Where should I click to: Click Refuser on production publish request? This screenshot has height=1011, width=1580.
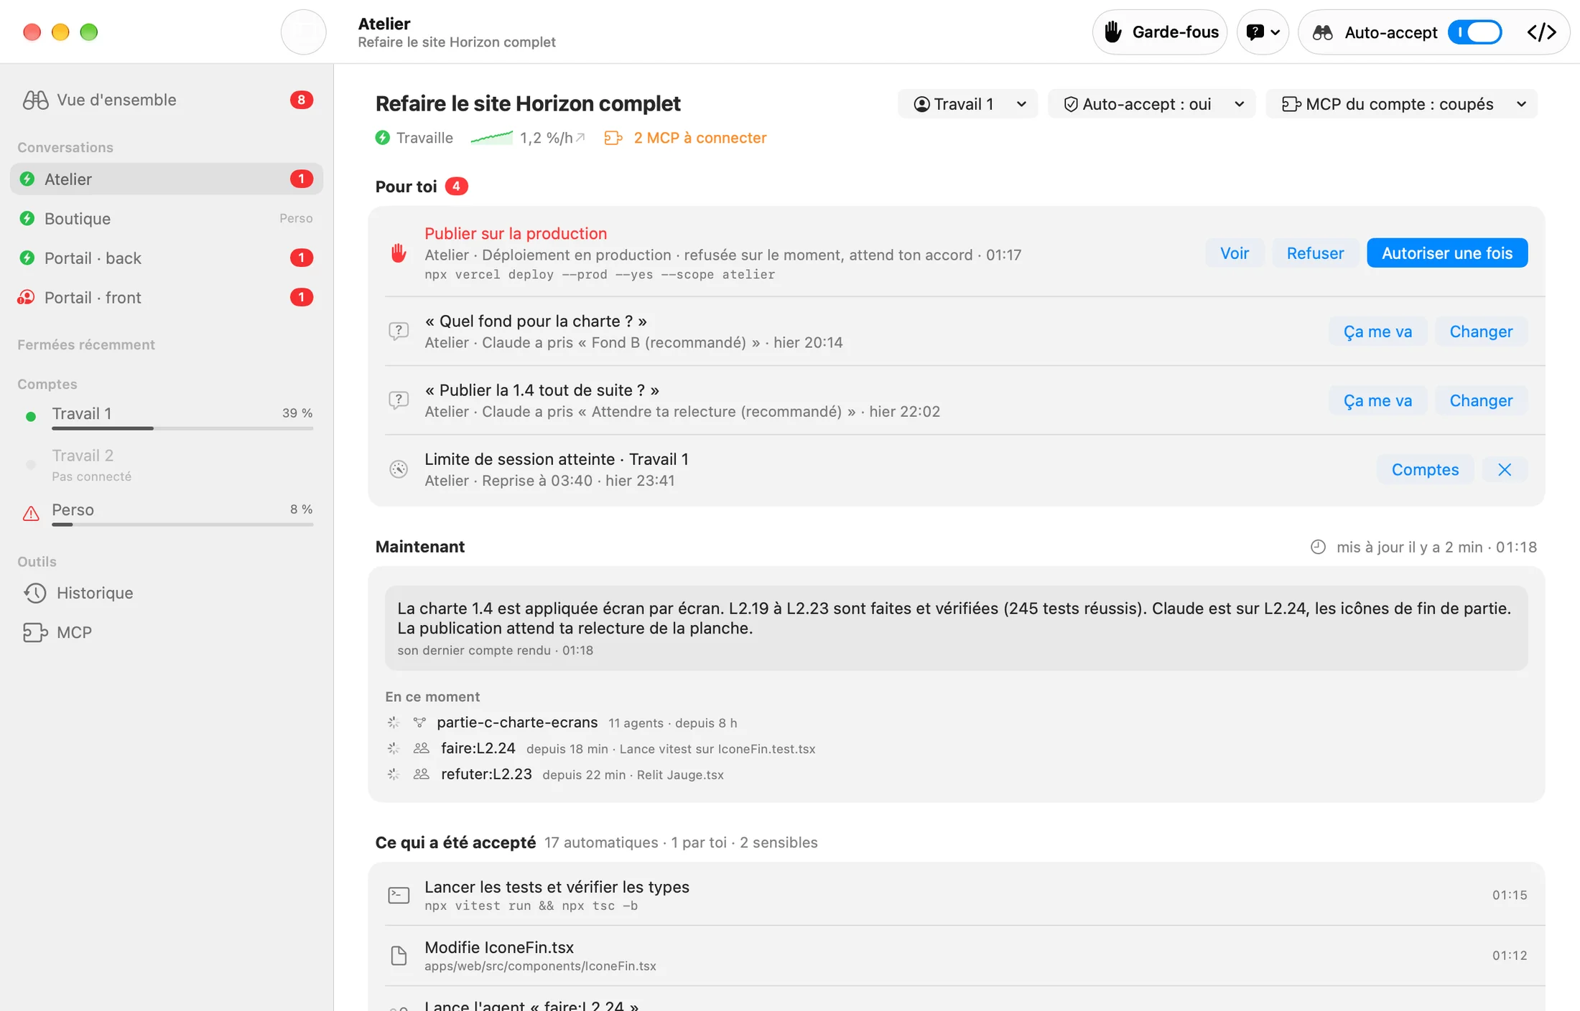click(1315, 253)
